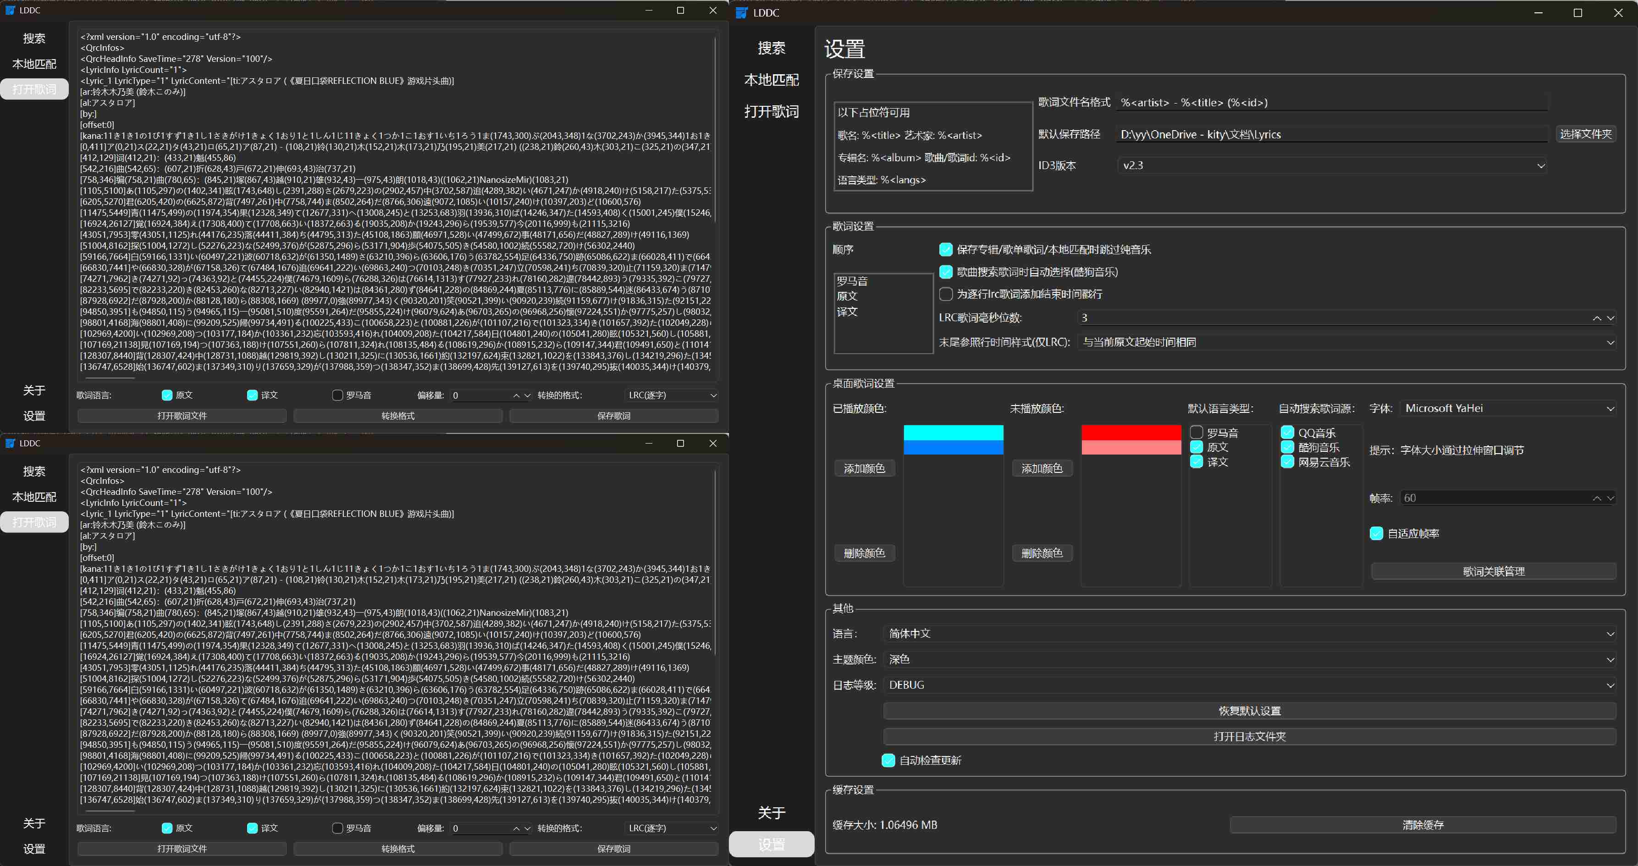Open 打开歌词 tab in settings window sidebar

[771, 112]
